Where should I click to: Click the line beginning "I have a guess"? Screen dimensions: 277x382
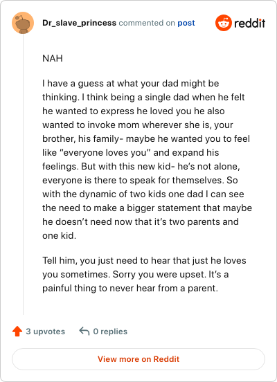coord(131,84)
